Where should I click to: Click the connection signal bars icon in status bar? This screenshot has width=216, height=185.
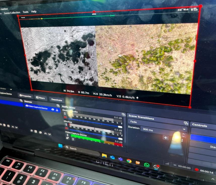coord(167,164)
